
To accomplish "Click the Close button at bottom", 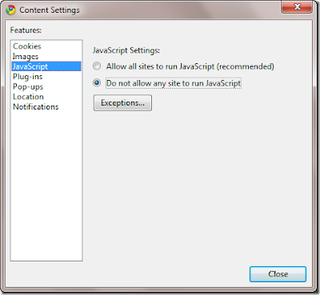I will 278,274.
